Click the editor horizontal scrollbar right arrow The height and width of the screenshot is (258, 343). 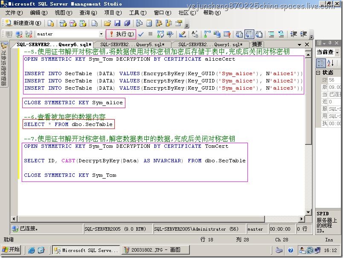[x=302, y=219]
